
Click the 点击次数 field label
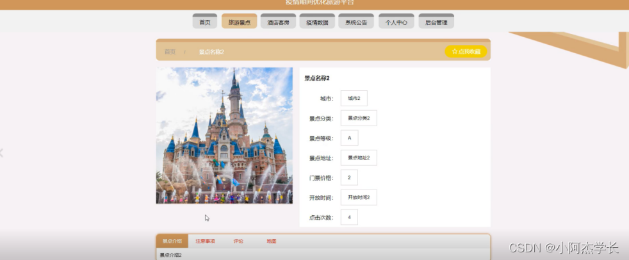[322, 218]
